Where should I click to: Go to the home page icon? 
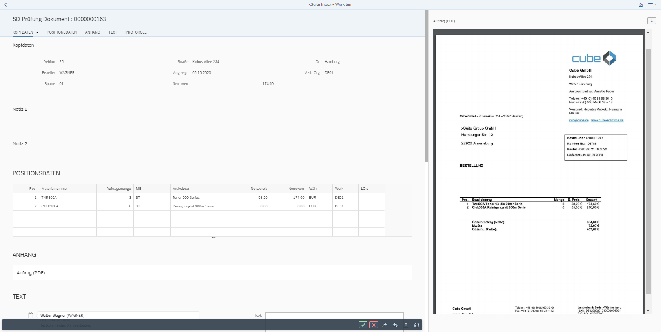[641, 5]
